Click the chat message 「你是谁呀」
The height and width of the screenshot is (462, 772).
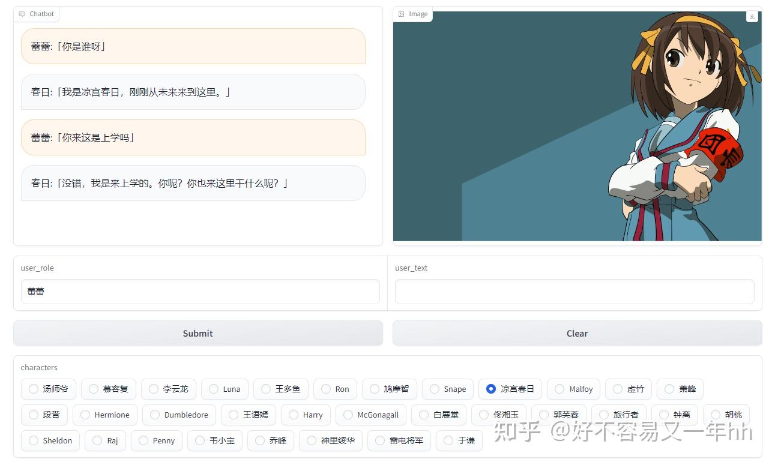click(x=193, y=46)
